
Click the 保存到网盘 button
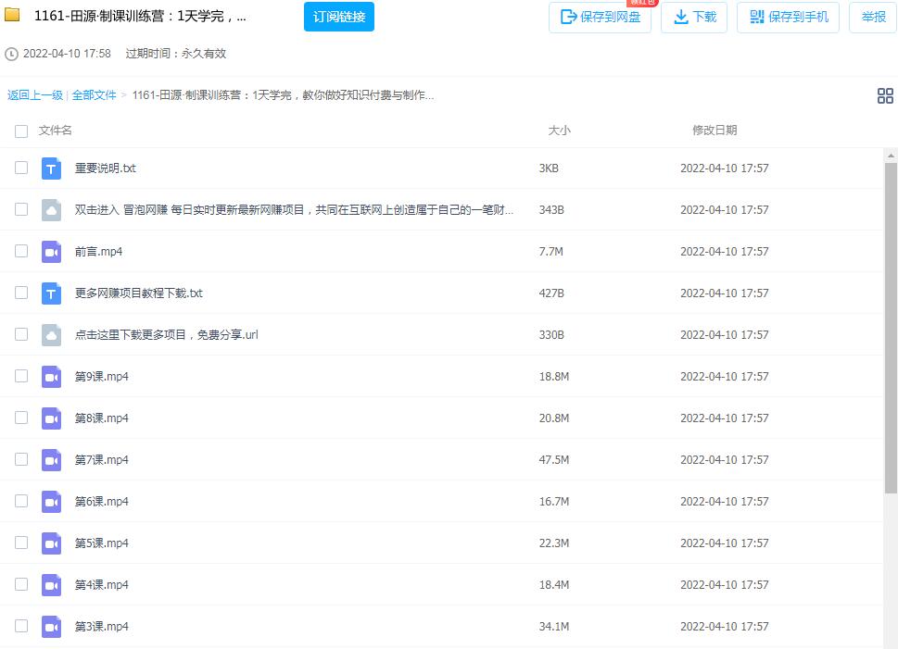600,17
